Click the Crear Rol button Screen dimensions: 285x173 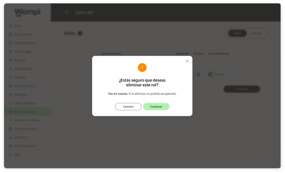point(242,89)
